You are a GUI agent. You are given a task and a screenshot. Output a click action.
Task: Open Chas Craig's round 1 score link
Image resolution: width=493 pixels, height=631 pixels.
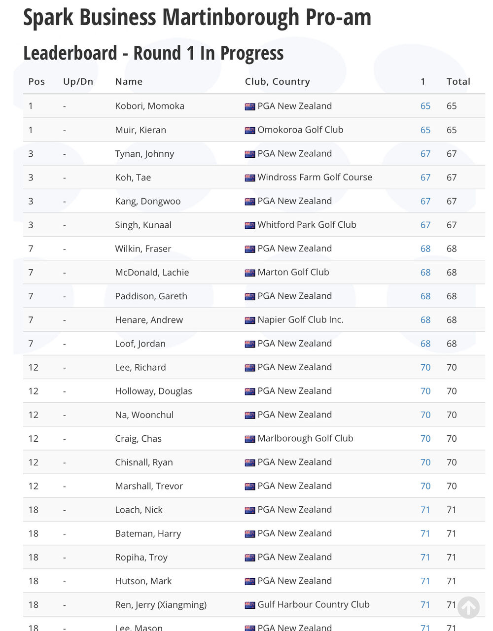pyautogui.click(x=425, y=439)
